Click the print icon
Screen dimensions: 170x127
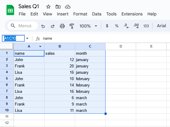tap(62, 26)
